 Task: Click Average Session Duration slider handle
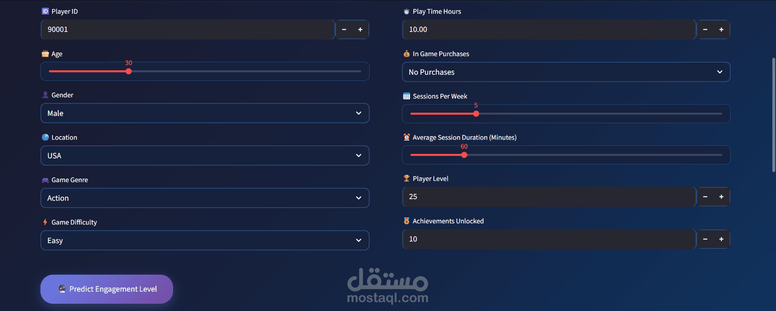tap(464, 155)
